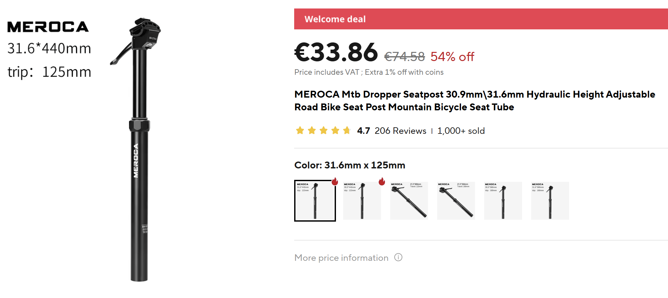Click the info icon beside More price information

pos(398,258)
